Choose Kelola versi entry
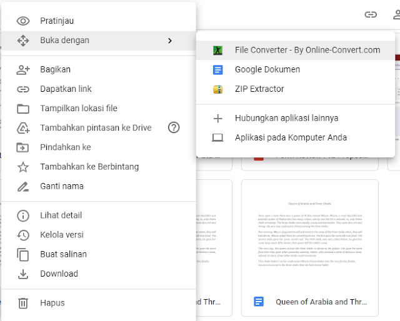This screenshot has height=321, width=400. pyautogui.click(x=99, y=235)
